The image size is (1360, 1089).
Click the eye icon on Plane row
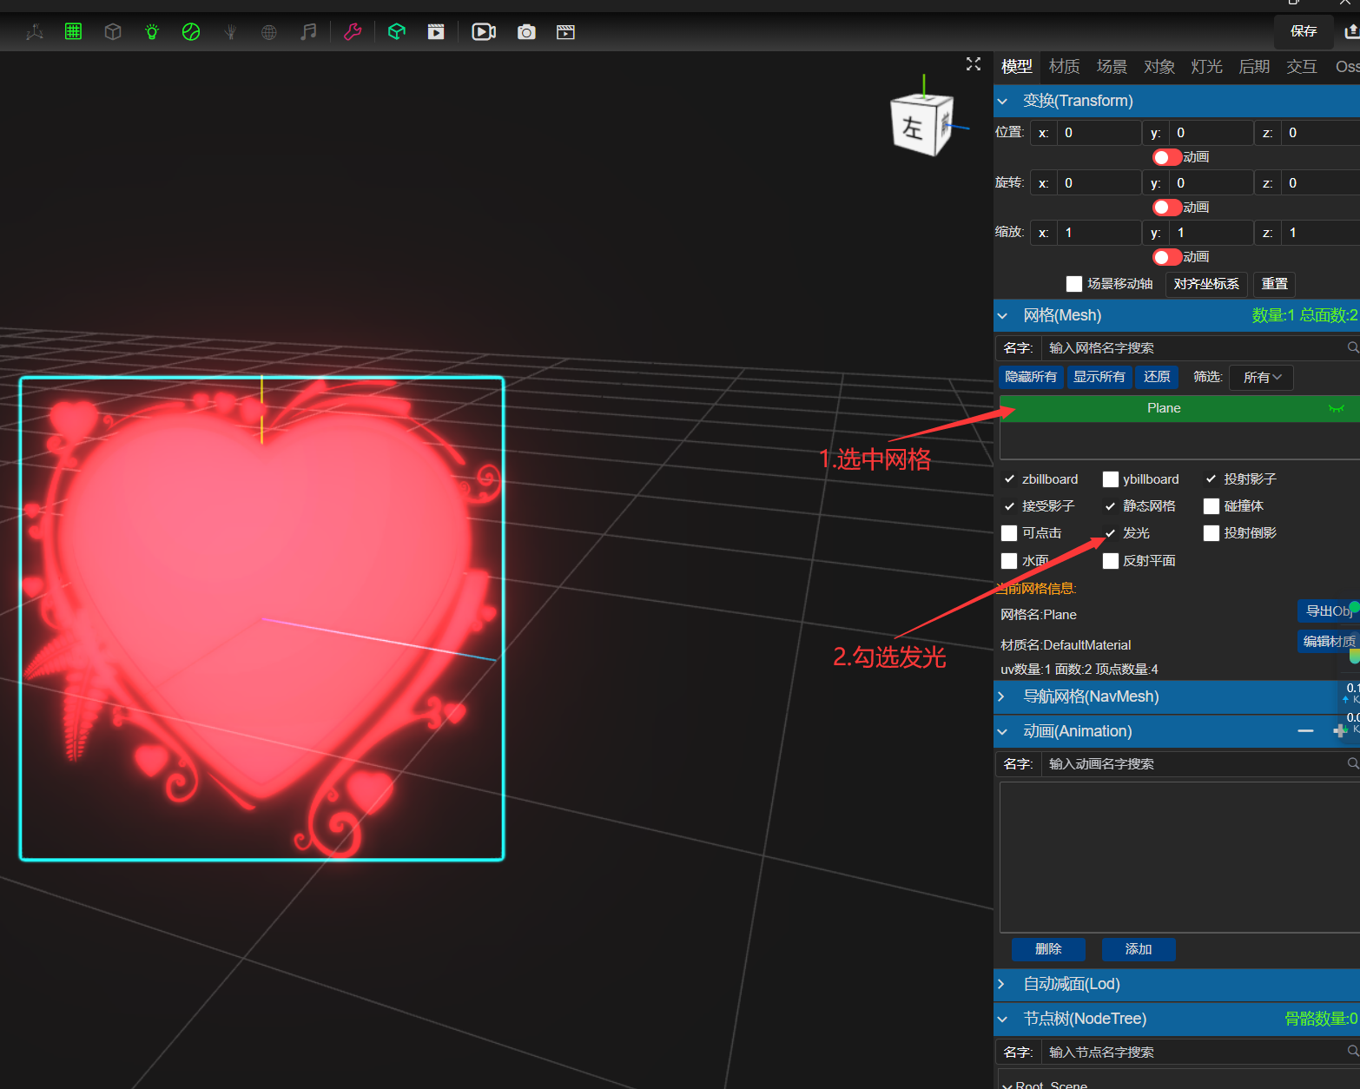(x=1337, y=408)
